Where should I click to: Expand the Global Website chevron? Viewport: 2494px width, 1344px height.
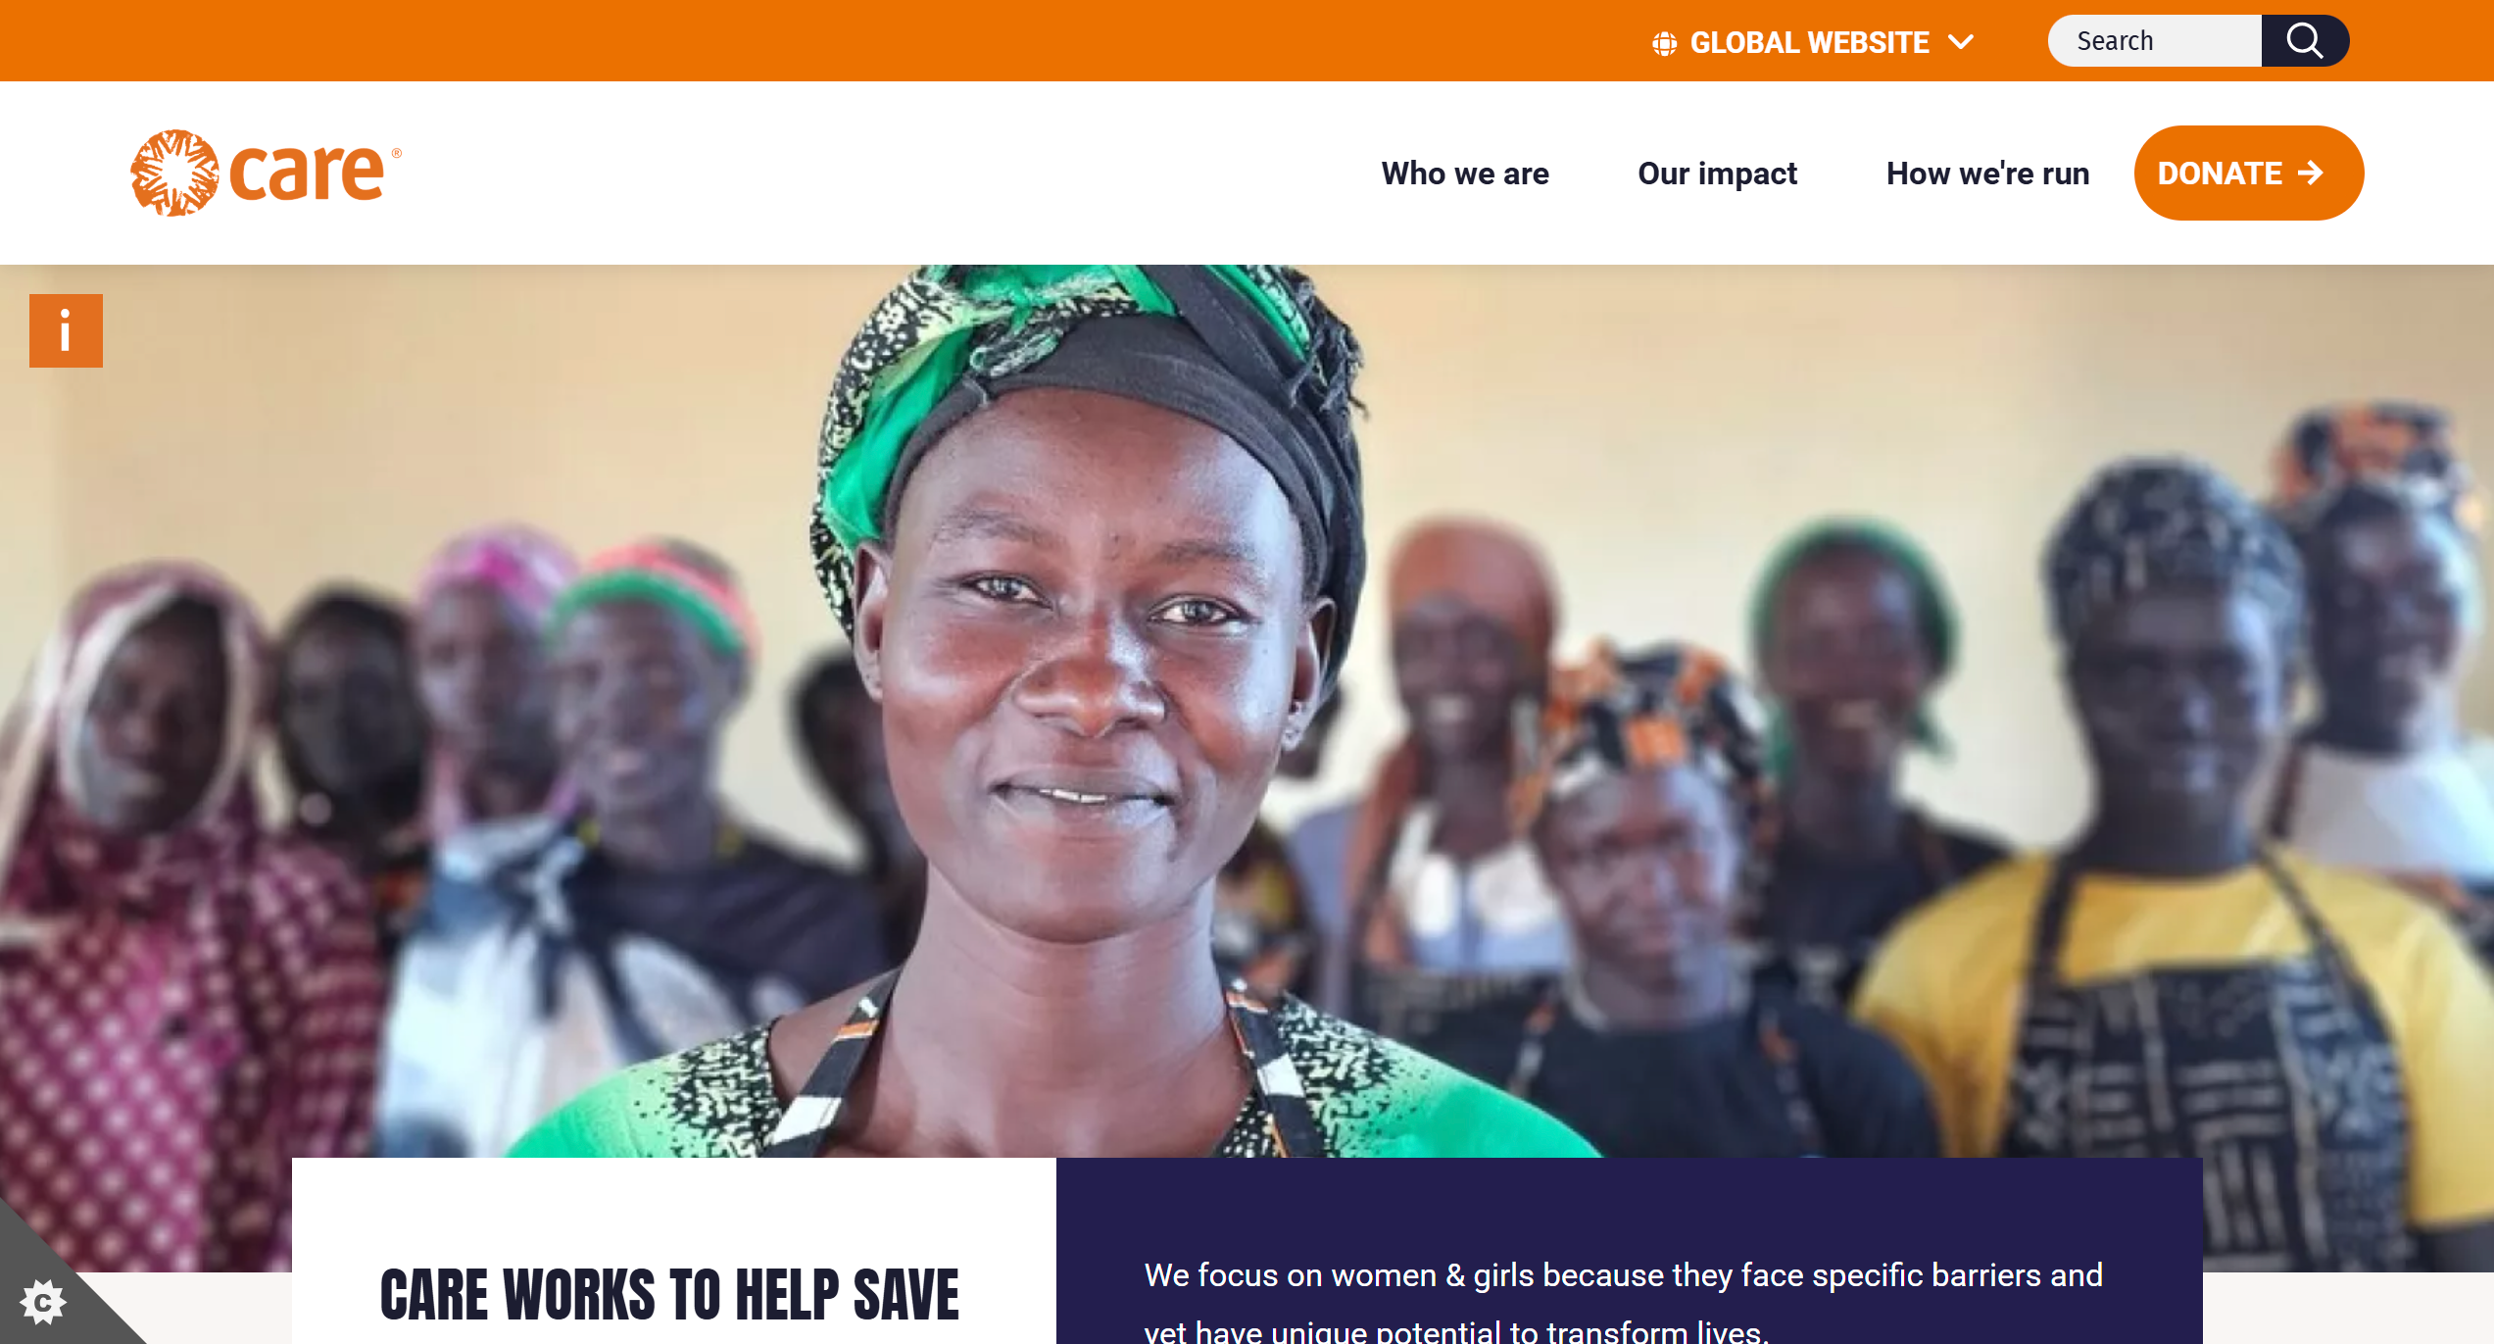[x=1961, y=42]
